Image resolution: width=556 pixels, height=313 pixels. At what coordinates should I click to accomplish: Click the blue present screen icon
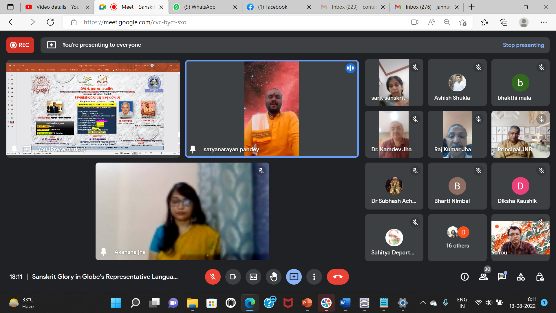(x=294, y=277)
